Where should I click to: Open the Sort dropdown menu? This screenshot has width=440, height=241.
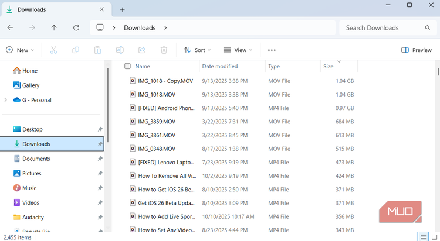point(197,50)
